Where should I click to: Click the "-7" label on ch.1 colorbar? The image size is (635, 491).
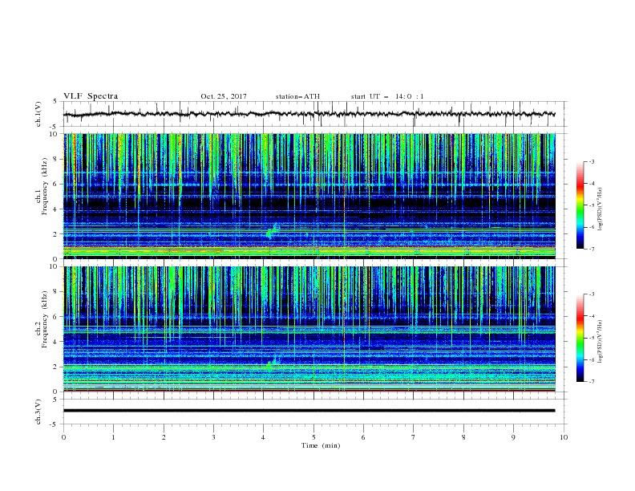click(x=592, y=249)
